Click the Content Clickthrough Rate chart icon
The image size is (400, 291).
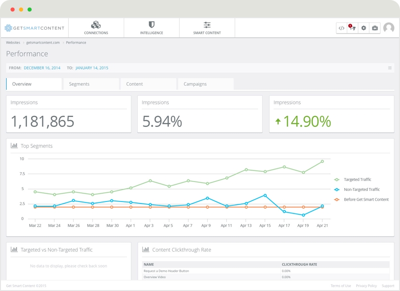(x=146, y=249)
